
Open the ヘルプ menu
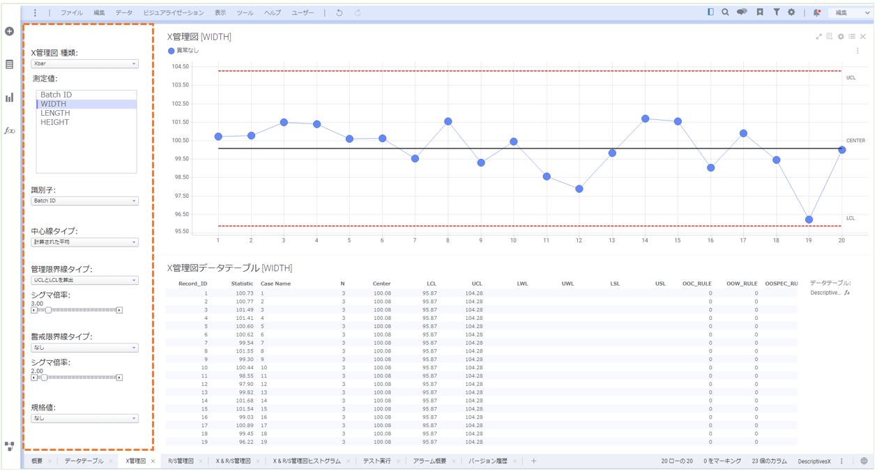(x=273, y=13)
